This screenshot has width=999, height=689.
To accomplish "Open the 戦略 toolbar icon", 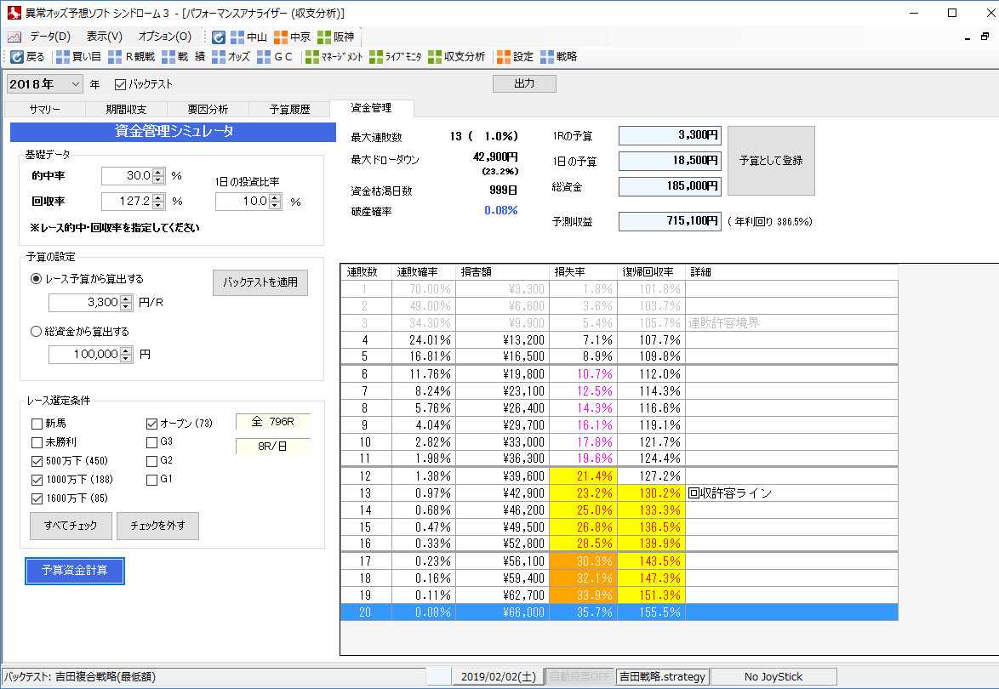I will tap(546, 57).
